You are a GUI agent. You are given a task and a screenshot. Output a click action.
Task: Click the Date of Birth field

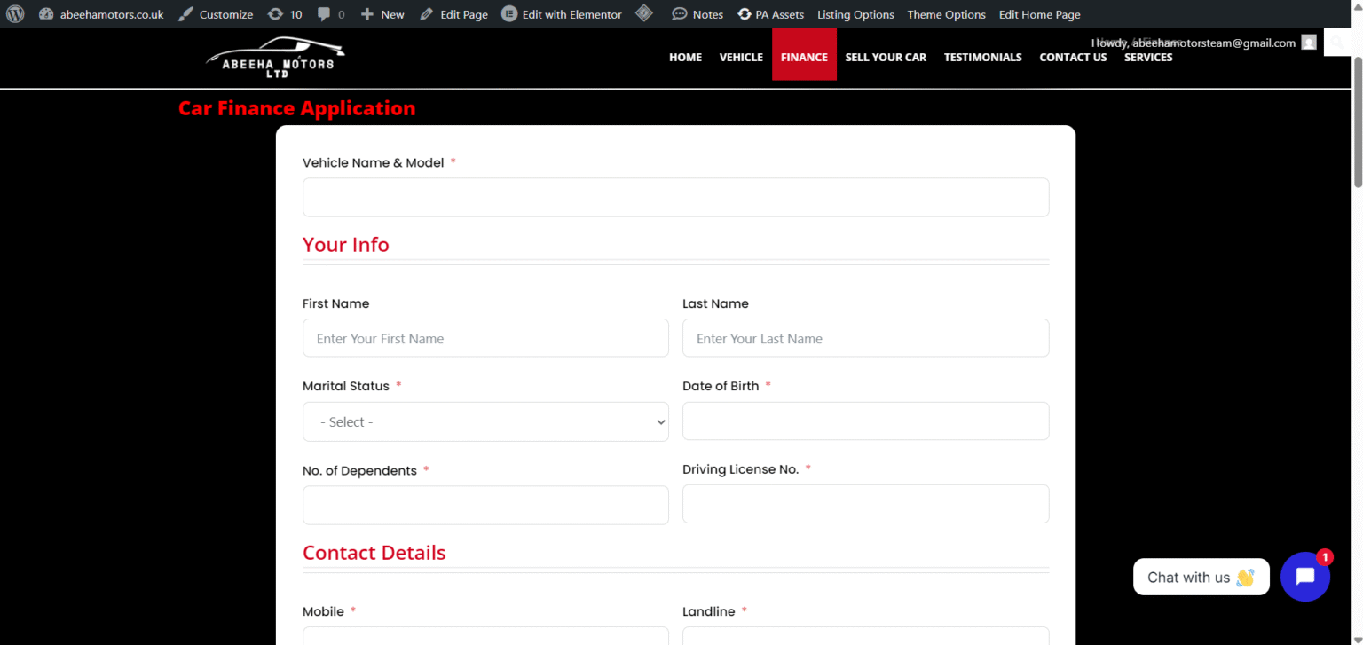pyautogui.click(x=865, y=421)
